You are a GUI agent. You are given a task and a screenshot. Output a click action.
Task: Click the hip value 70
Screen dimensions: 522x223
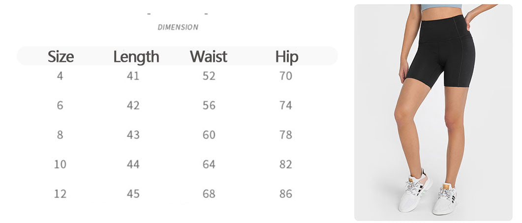(x=286, y=76)
